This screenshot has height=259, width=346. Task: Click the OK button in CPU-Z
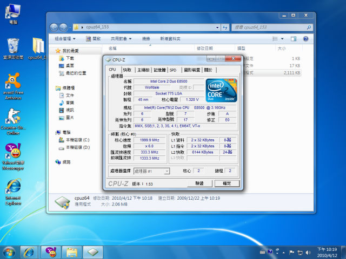coord(227,183)
